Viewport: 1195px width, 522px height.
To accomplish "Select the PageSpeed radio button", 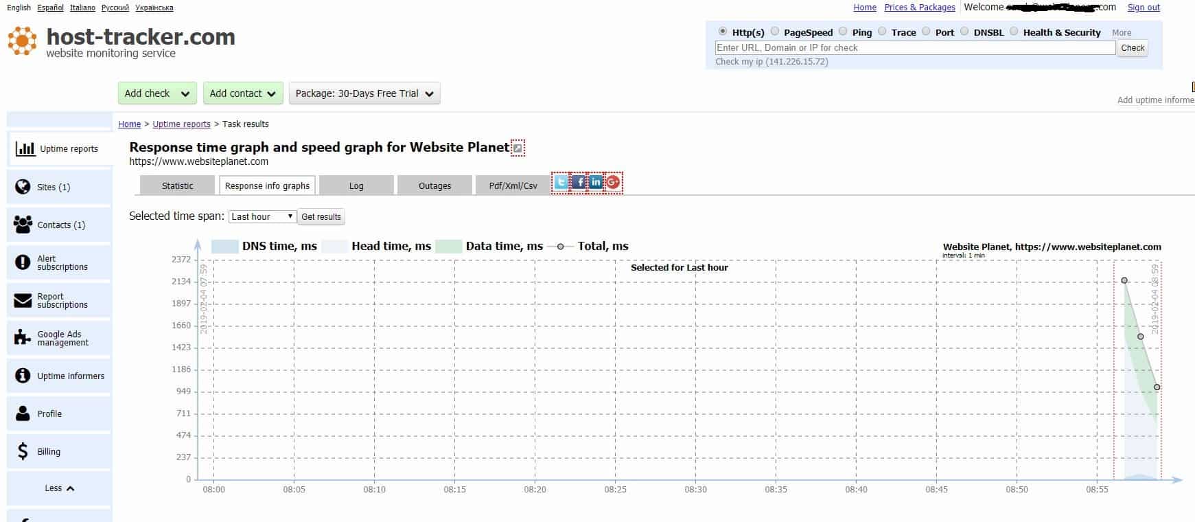I will coord(775,32).
